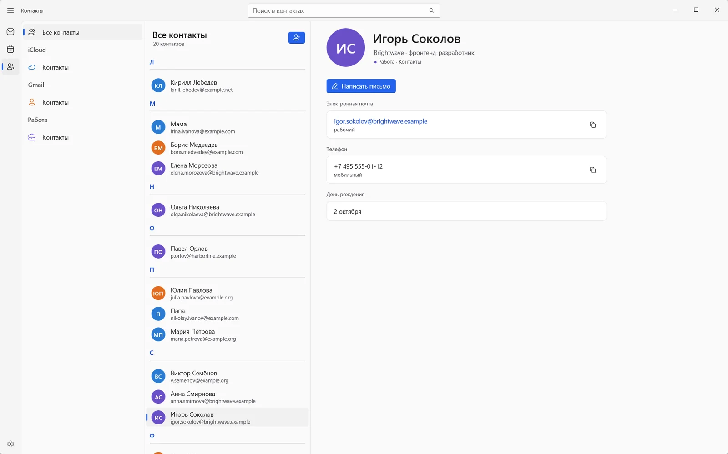The width and height of the screenshot is (728, 454).
Task: Select contact Ольга Николаева
Action: click(x=227, y=210)
